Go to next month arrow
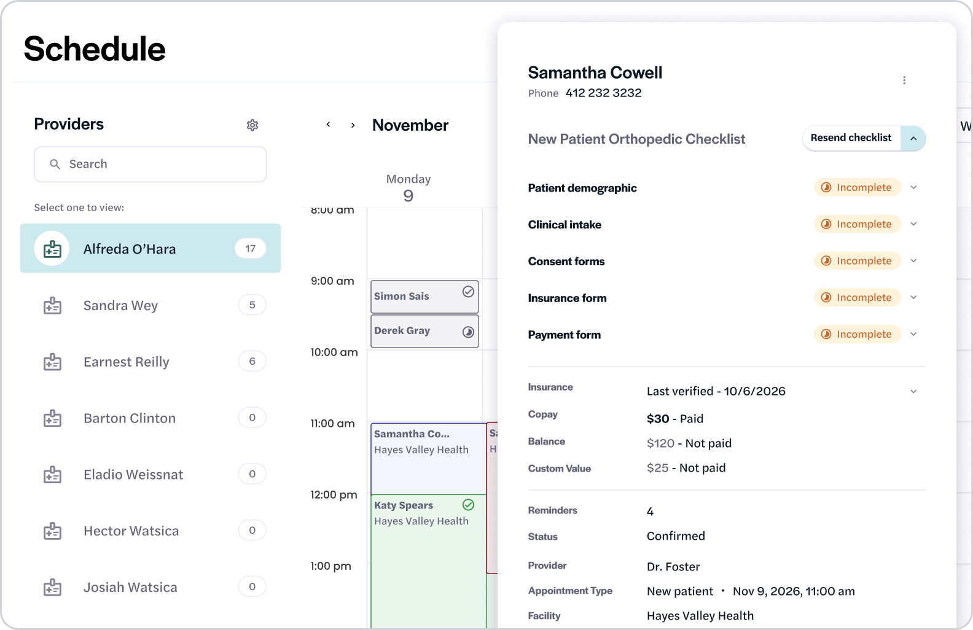This screenshot has width=973, height=630. 353,125
